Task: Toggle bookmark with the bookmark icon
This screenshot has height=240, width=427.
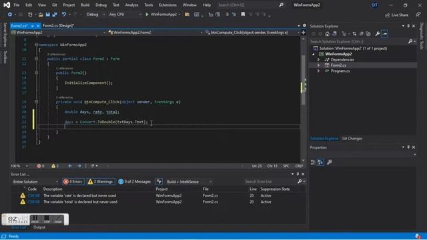Action: point(243,15)
